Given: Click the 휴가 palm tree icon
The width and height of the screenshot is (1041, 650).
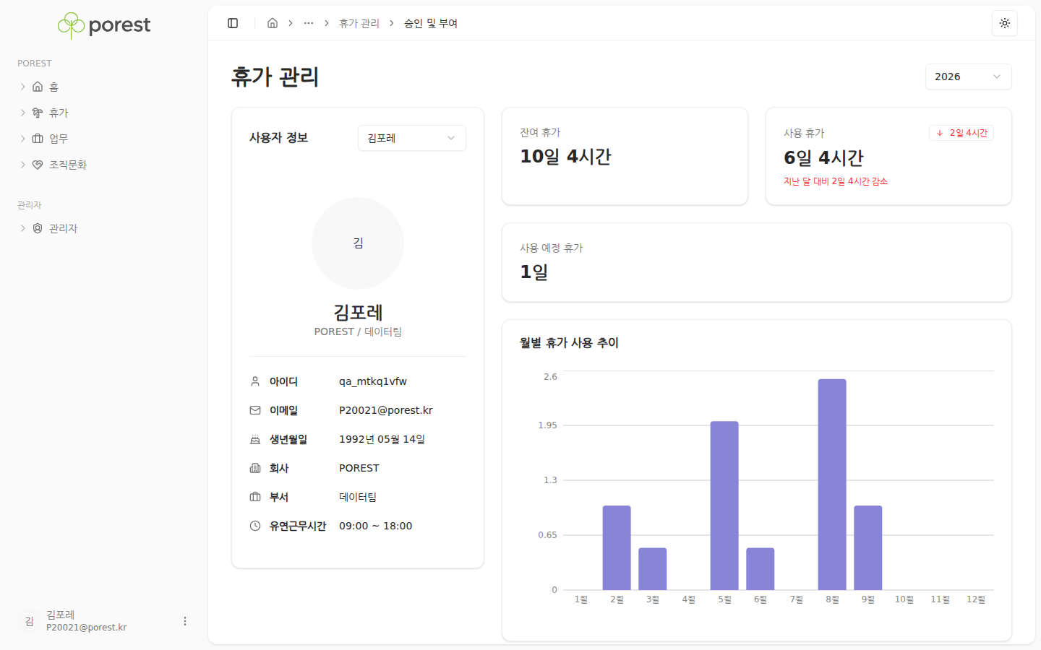Looking at the screenshot, I should point(38,113).
